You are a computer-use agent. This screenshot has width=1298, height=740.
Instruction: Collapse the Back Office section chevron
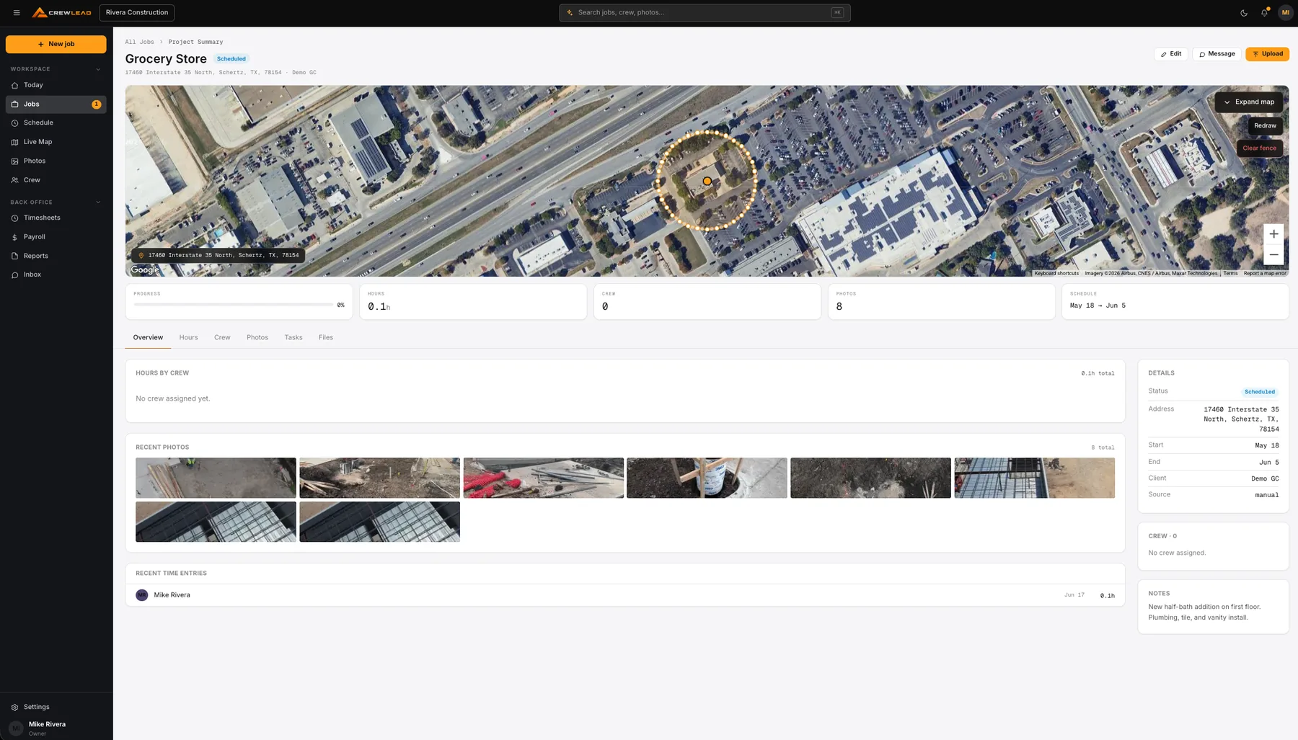tap(98, 202)
